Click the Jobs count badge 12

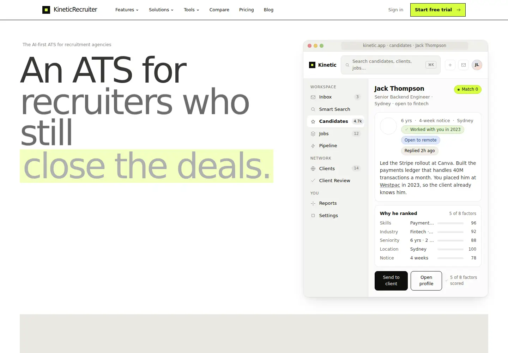356,134
